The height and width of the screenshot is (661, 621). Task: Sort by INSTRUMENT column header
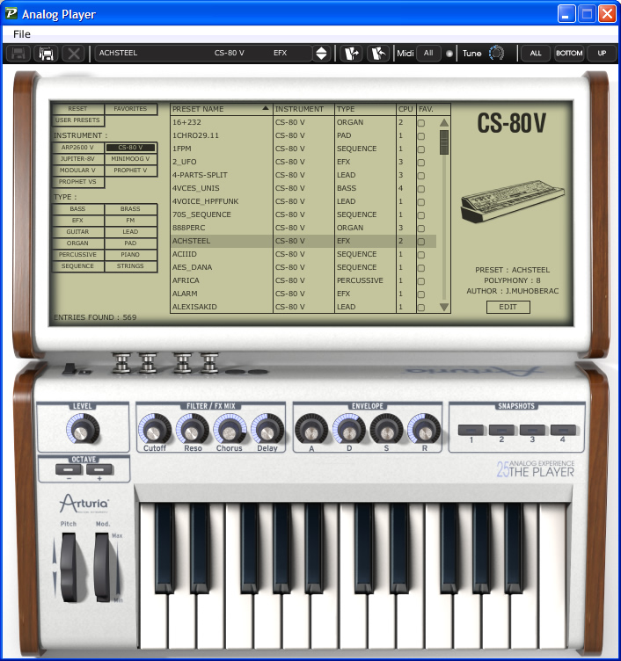303,109
